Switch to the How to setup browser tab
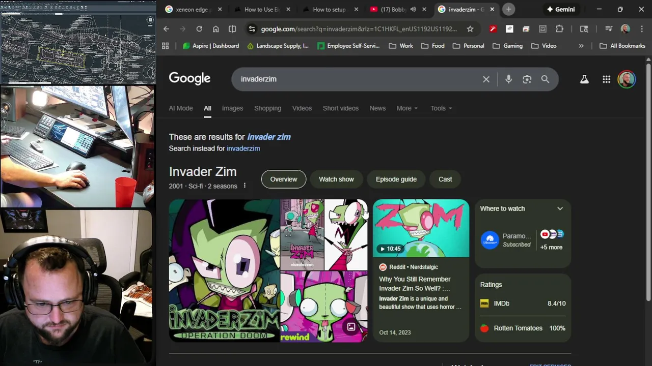The height and width of the screenshot is (366, 652). coord(329,9)
